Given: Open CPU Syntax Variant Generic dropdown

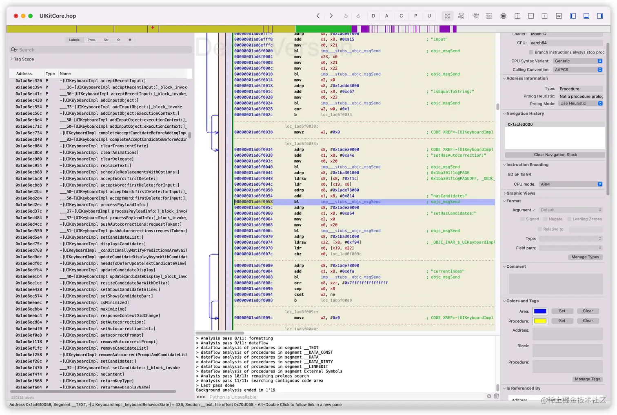Looking at the screenshot, I should pyautogui.click(x=578, y=61).
